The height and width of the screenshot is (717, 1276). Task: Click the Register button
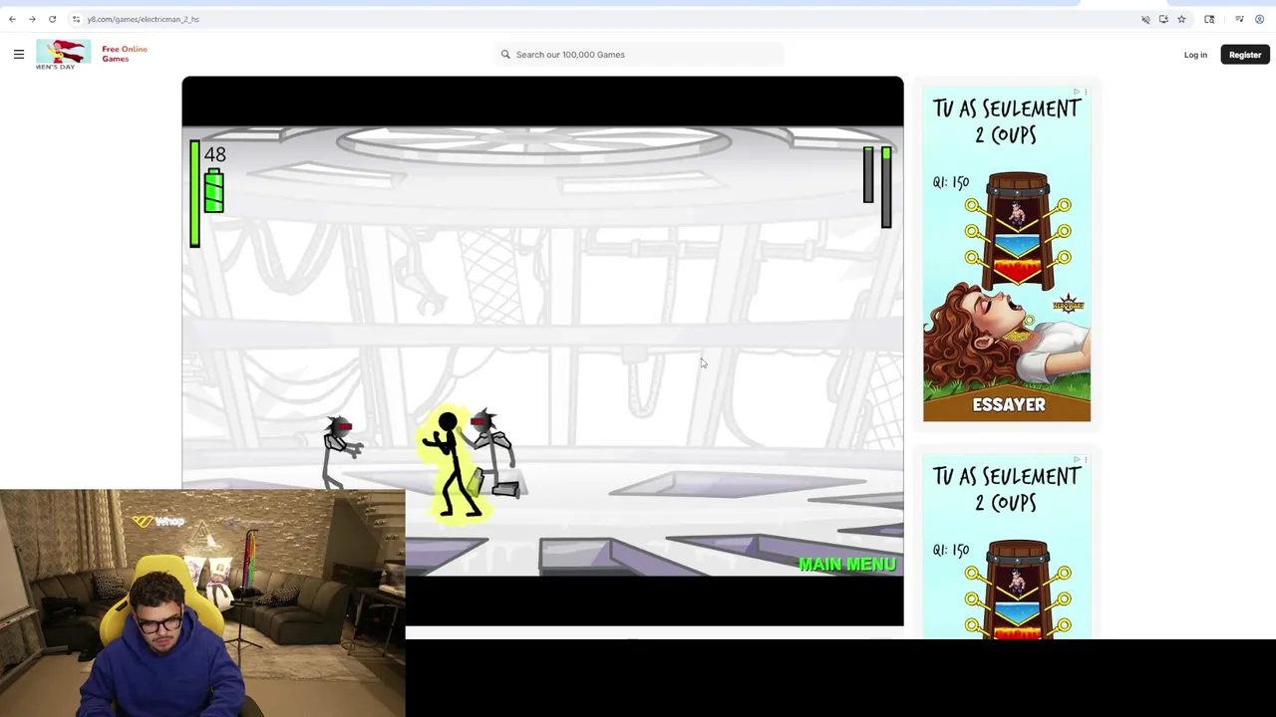click(x=1245, y=55)
